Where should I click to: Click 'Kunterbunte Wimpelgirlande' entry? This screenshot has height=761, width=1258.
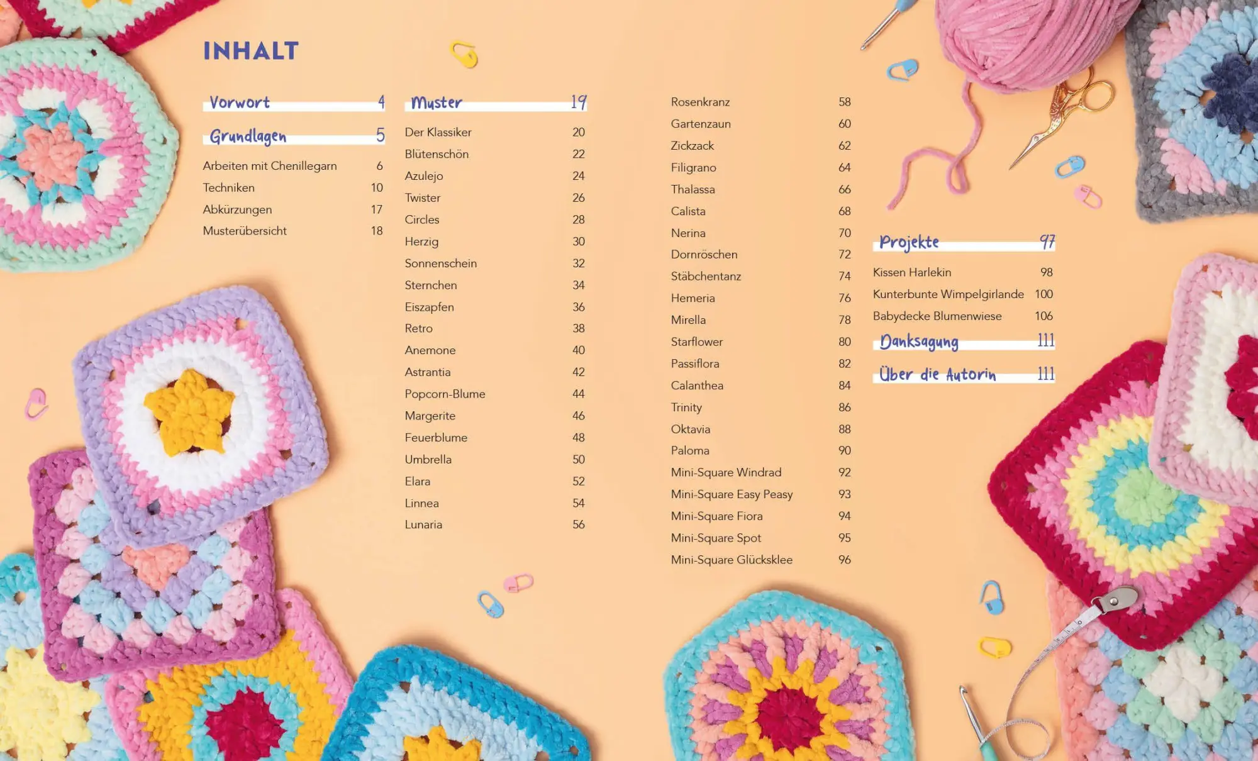948,294
